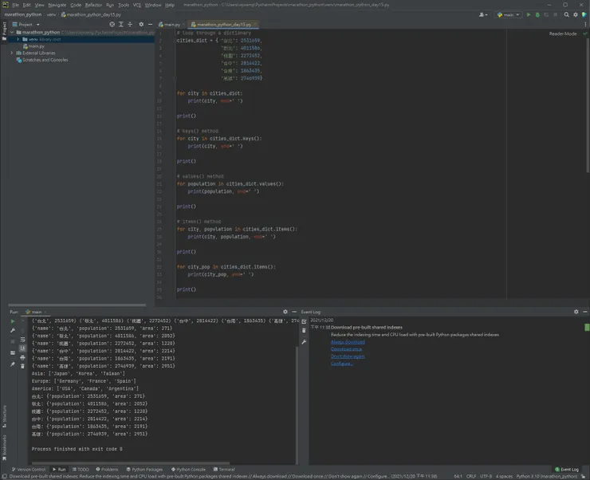
Task: Open the UTF-8 encoding selector
Action: pyautogui.click(x=486, y=476)
